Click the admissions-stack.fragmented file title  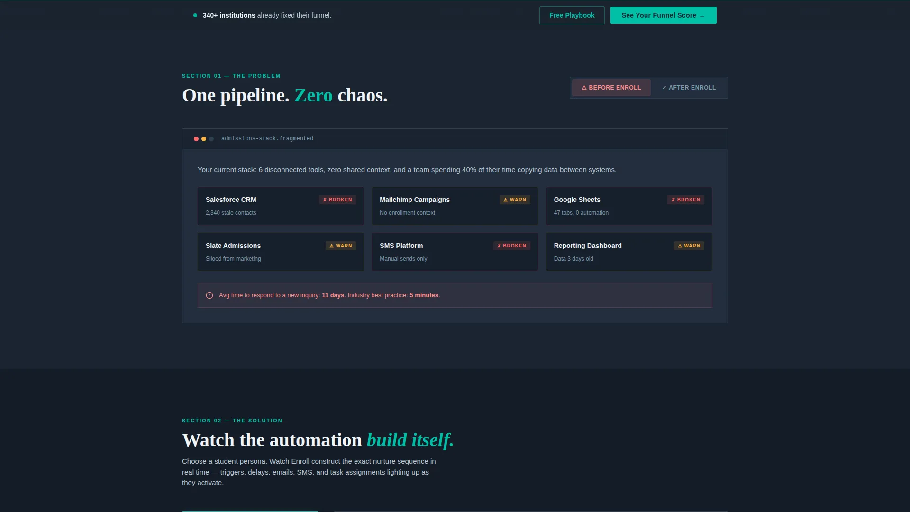(267, 139)
